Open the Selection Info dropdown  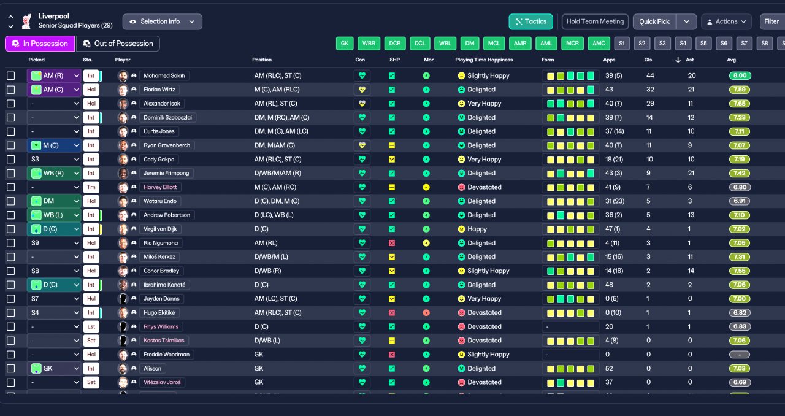point(162,21)
